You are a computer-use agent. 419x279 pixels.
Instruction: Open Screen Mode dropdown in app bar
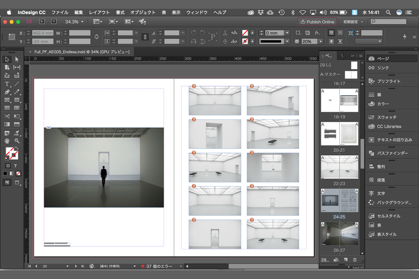click(113, 22)
